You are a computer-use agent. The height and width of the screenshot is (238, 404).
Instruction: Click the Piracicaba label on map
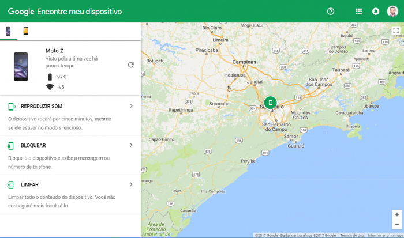click(x=207, y=50)
